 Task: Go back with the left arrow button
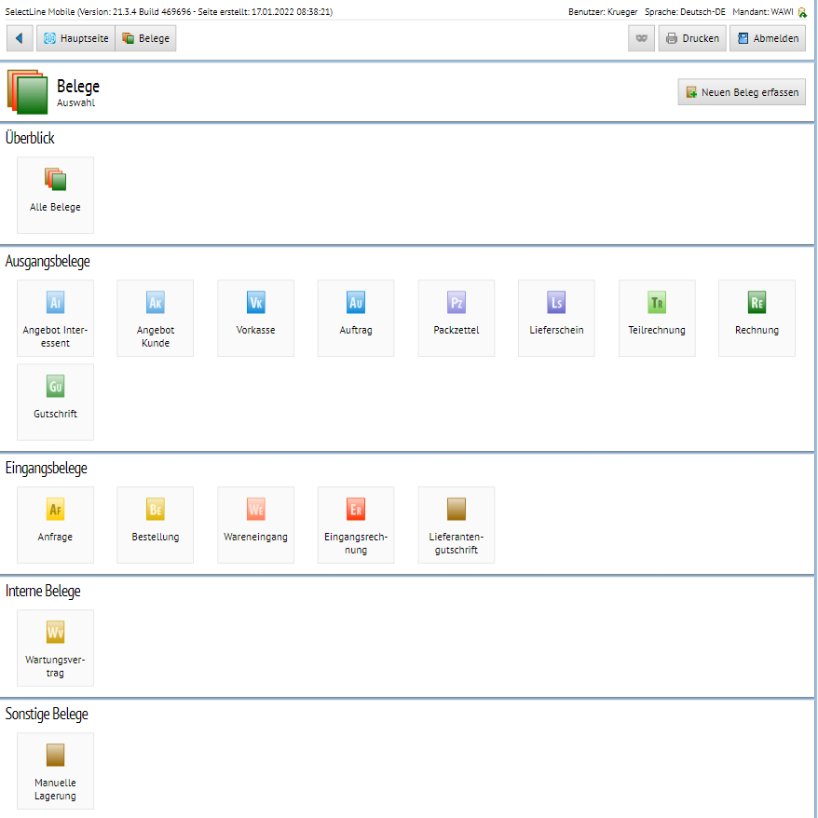coord(20,38)
